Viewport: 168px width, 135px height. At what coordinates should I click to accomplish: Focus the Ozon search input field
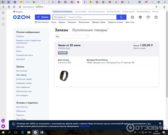92,17
